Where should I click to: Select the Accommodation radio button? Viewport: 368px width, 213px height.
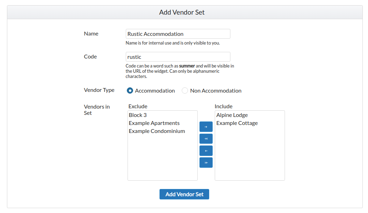coord(130,90)
